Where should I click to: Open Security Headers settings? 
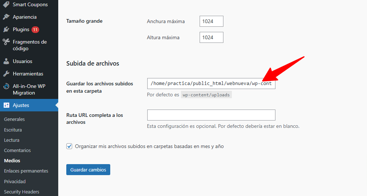(22, 192)
